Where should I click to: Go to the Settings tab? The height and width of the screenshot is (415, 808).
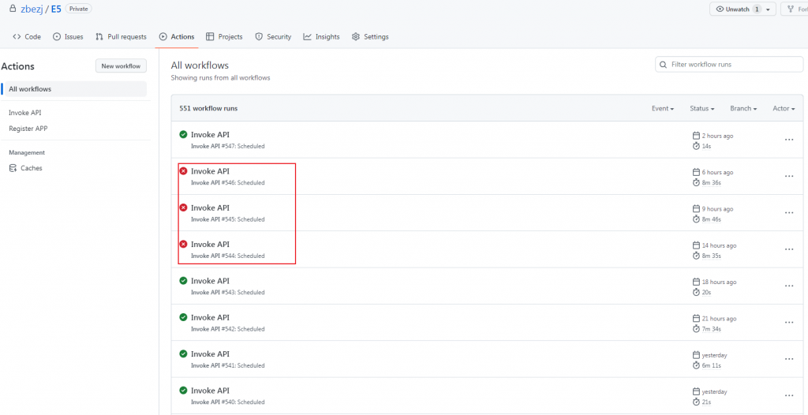click(x=370, y=37)
